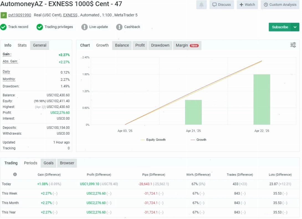This screenshot has height=219, width=302.
Task: Click the info icon in Trading table header
Action: pos(15,174)
